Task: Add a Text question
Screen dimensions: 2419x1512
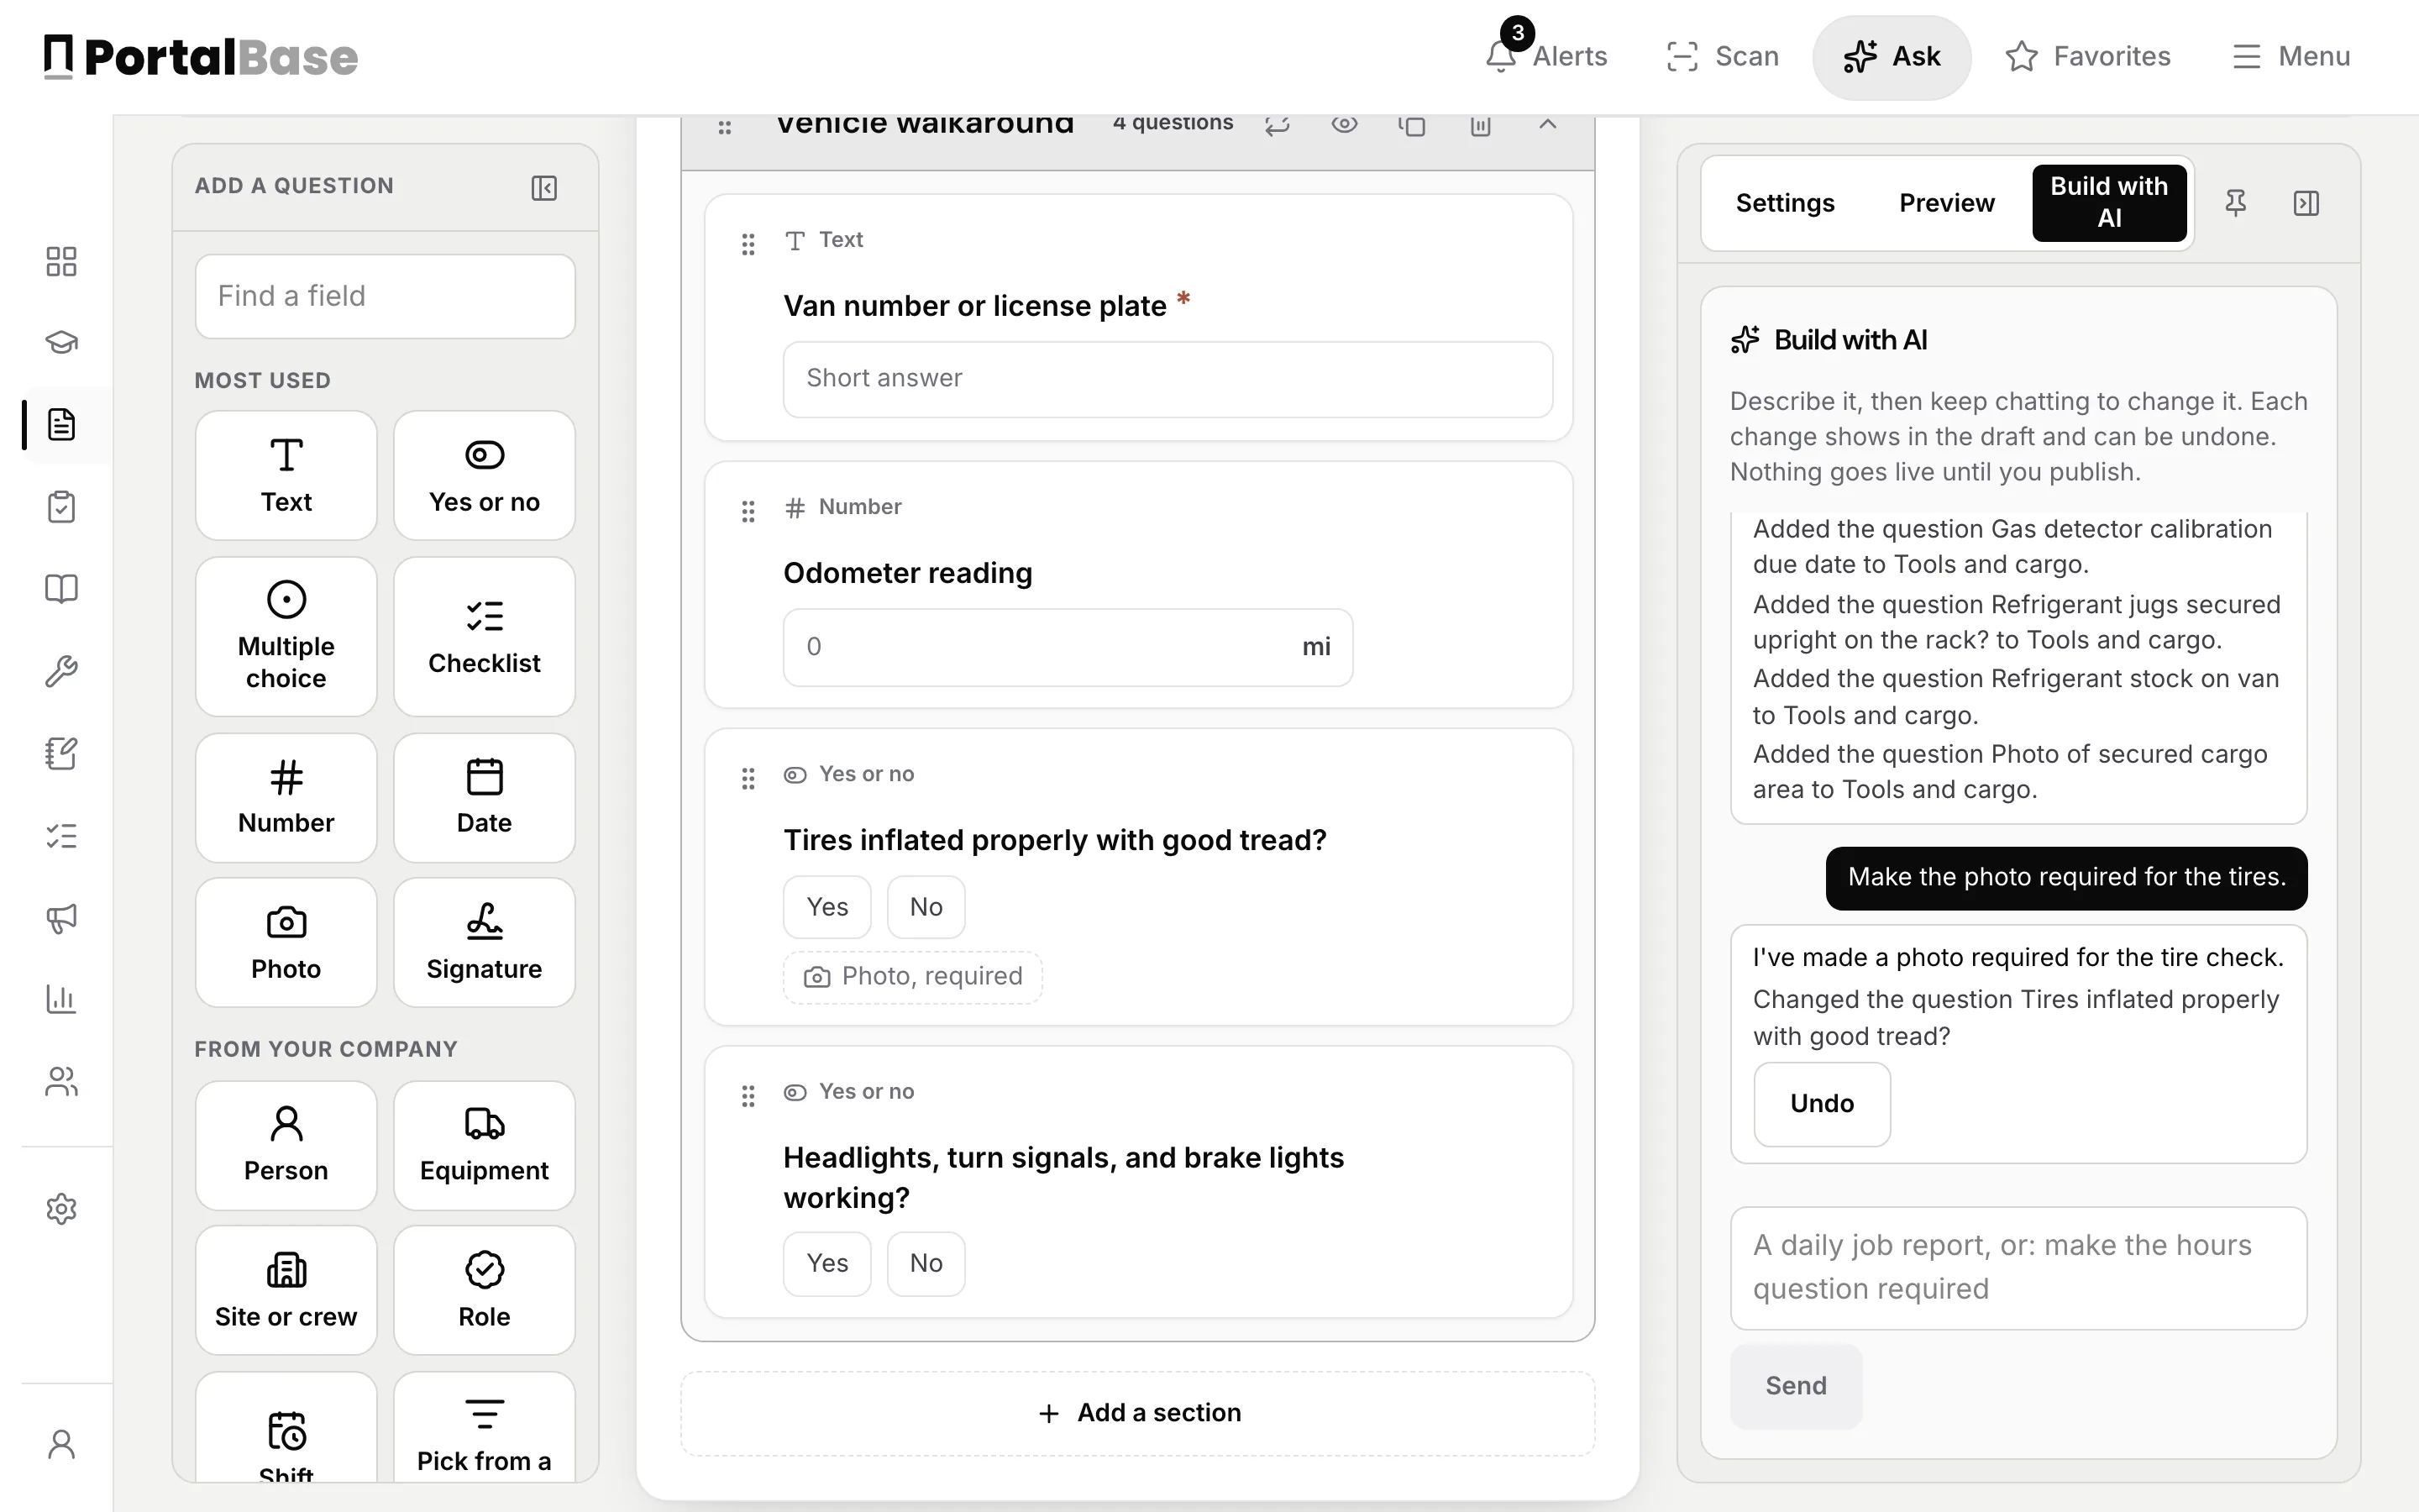Action: 286,475
